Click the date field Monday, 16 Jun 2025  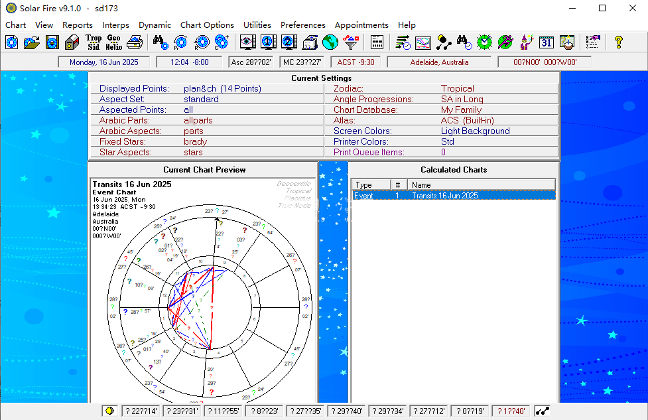pos(103,62)
